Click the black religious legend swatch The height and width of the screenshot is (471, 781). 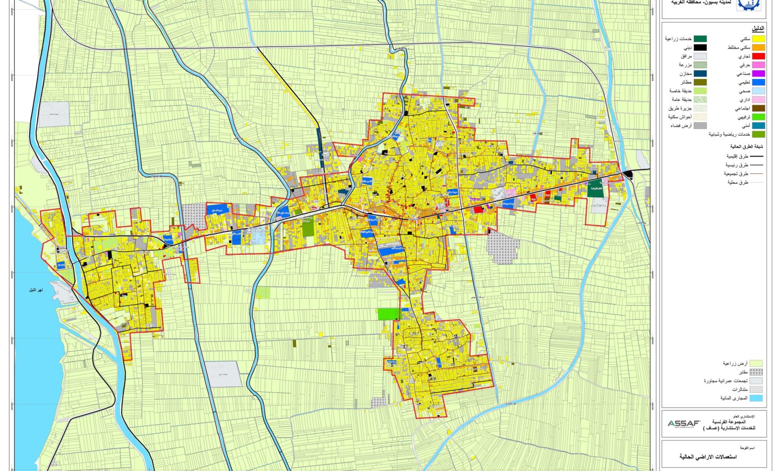(x=700, y=47)
